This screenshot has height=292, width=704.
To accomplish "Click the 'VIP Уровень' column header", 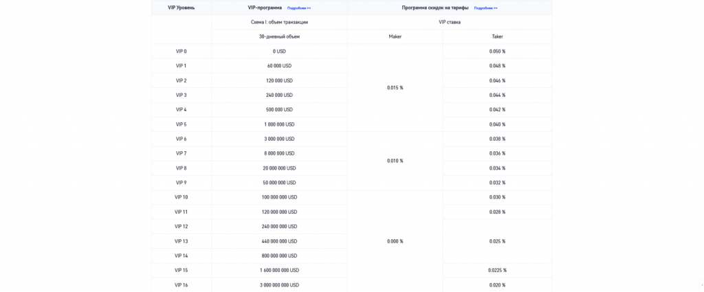I will point(181,8).
